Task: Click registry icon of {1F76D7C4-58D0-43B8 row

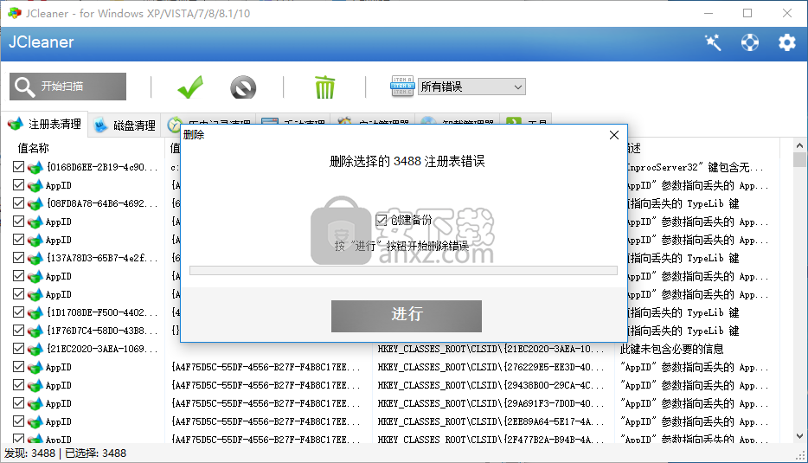Action: point(35,331)
